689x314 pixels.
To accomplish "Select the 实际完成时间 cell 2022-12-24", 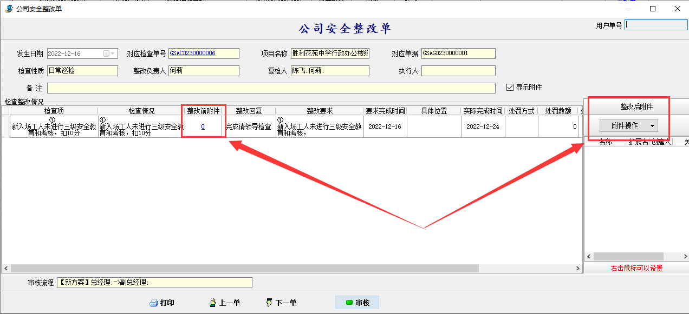I will (482, 126).
